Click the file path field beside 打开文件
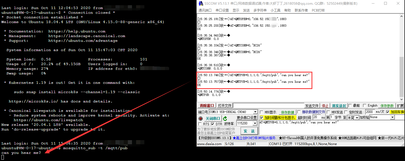Viewport: 405px width, 161px height. [269, 106]
